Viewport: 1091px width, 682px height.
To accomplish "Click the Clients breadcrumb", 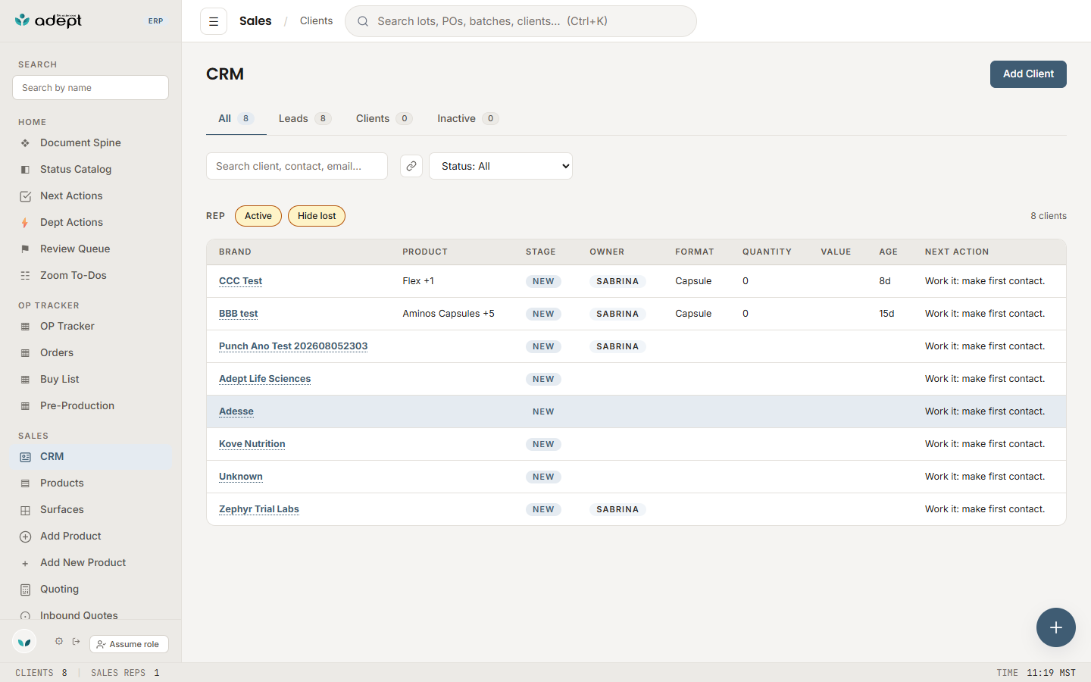I will [316, 21].
